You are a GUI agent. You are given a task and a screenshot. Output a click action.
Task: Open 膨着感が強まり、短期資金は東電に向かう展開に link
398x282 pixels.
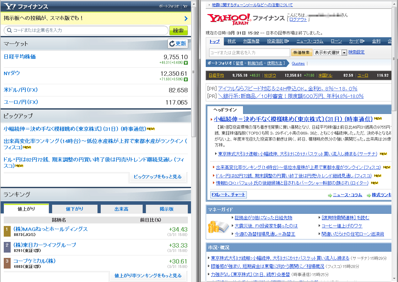pos(268,266)
